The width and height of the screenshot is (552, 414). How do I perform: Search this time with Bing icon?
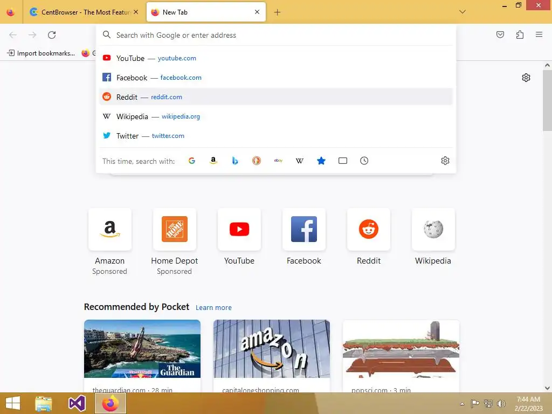[235, 161]
